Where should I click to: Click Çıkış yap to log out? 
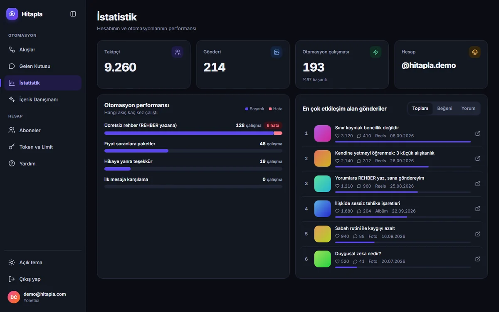[x=43, y=279]
